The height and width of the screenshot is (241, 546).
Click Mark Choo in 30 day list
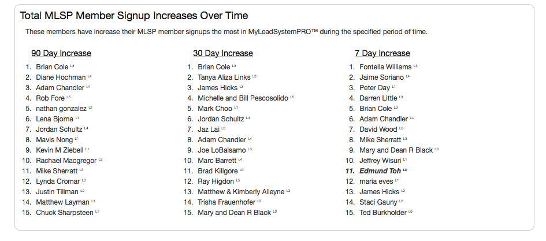coord(215,109)
